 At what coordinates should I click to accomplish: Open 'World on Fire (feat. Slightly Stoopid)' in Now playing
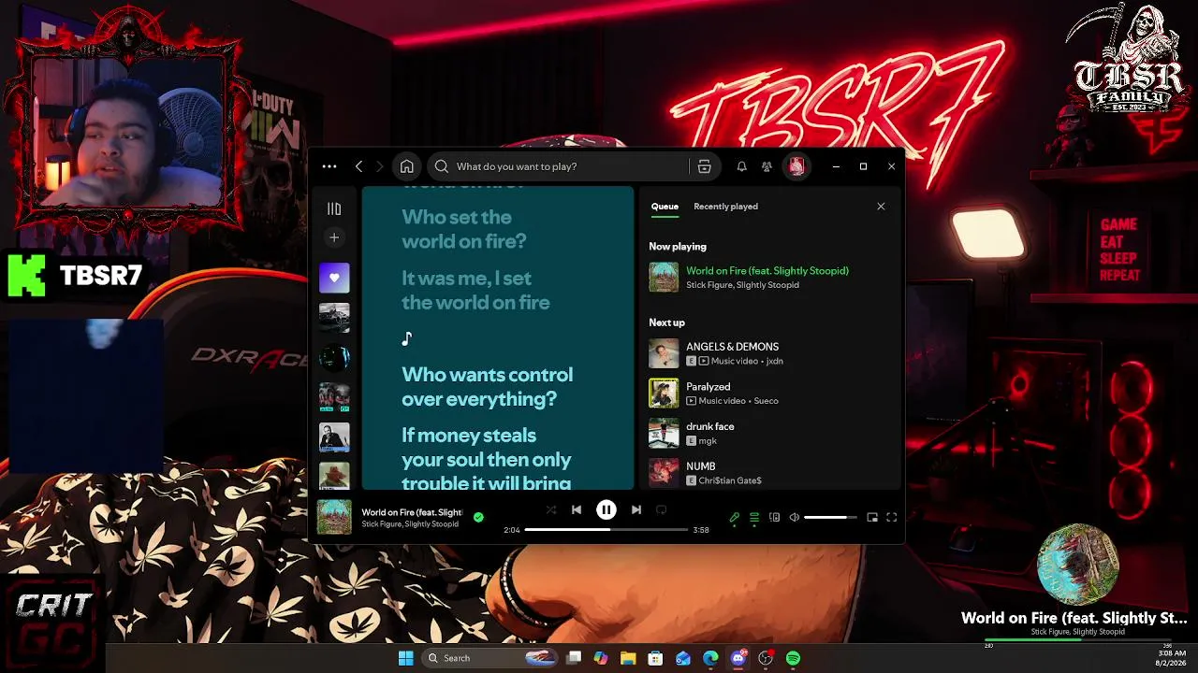pyautogui.click(x=767, y=271)
